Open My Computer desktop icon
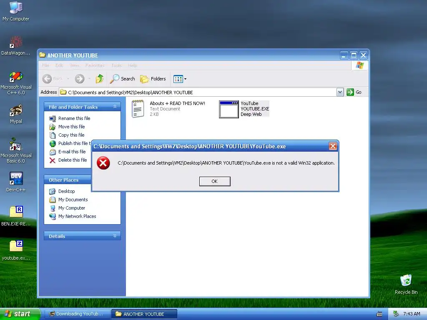The width and height of the screenshot is (427, 320). (x=16, y=11)
